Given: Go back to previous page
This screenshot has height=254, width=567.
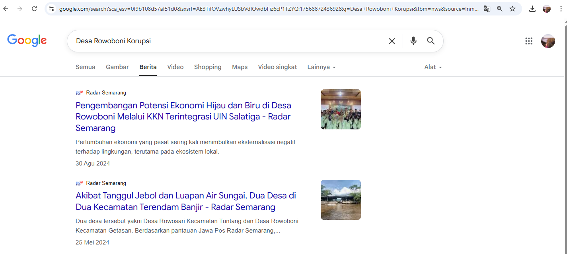Looking at the screenshot, I should [x=6, y=9].
